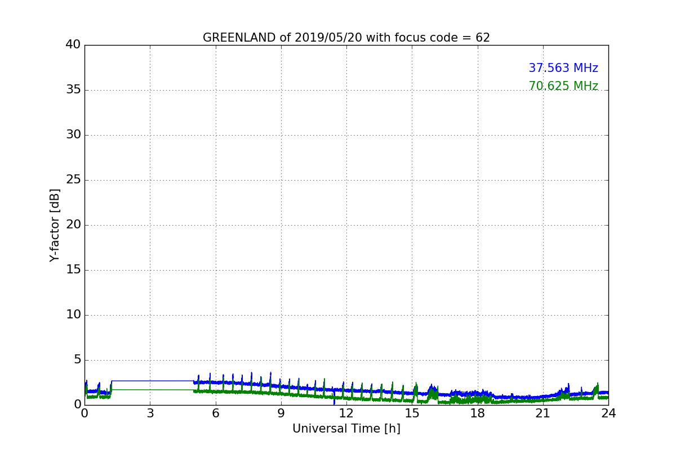This screenshot has width=676, height=450.
Task: Click the y-axis tick label '25'
Action: click(73, 180)
